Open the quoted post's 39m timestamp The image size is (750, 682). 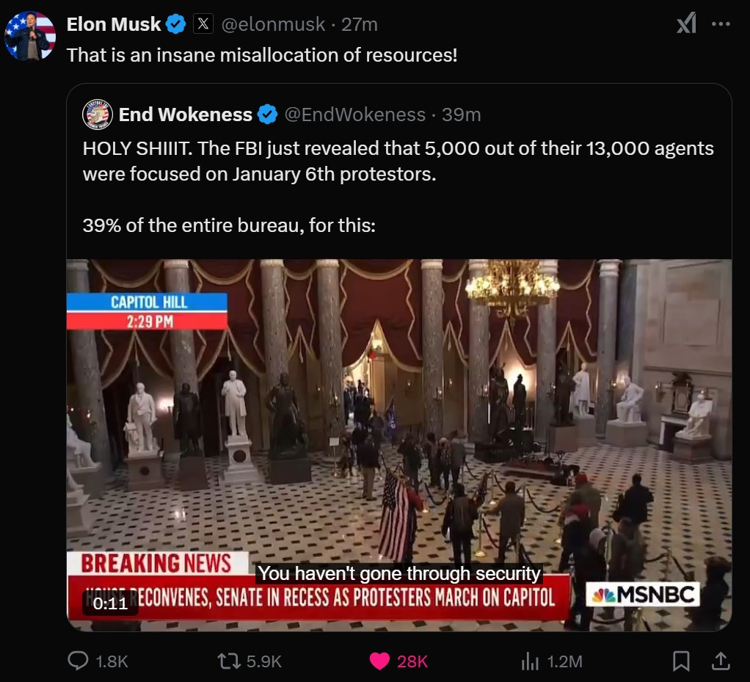(461, 115)
